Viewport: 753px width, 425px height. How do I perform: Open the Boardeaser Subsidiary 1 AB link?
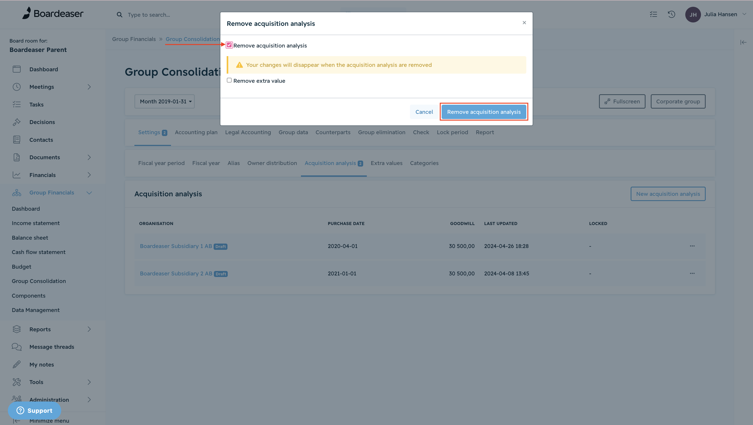(176, 246)
